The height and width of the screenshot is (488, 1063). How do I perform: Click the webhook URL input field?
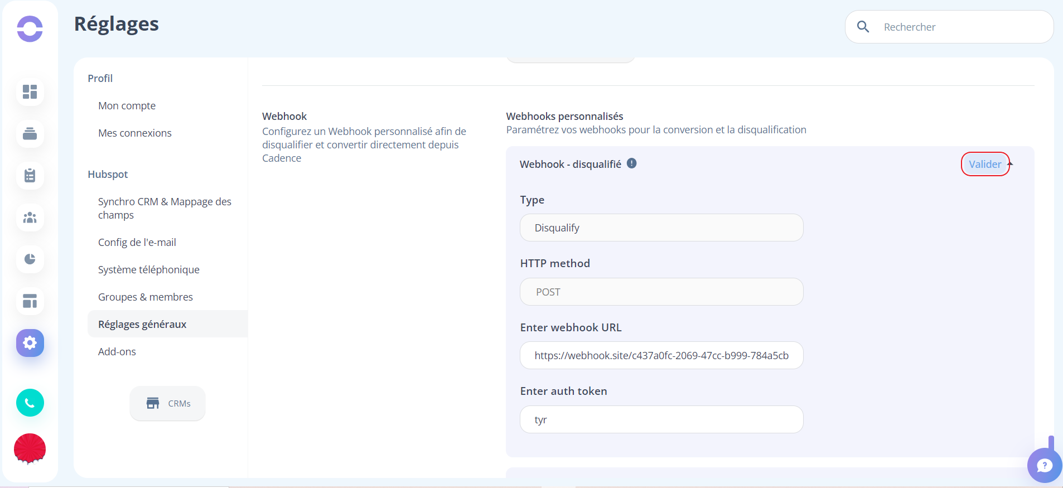pyautogui.click(x=661, y=355)
